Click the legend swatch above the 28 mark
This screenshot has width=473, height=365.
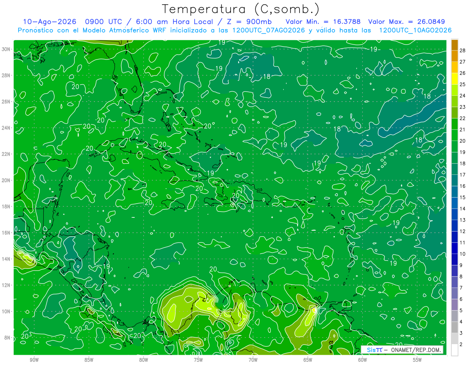pos(454,45)
